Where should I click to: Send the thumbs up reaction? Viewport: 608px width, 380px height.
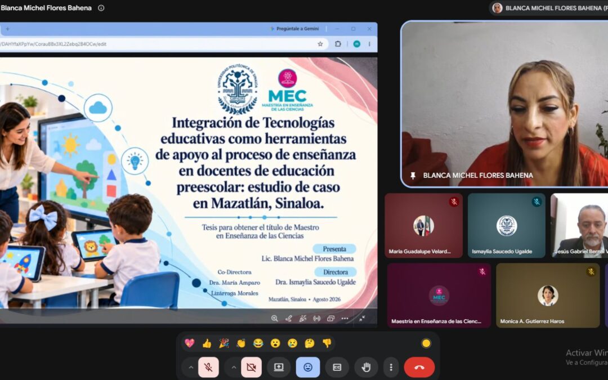(x=207, y=343)
